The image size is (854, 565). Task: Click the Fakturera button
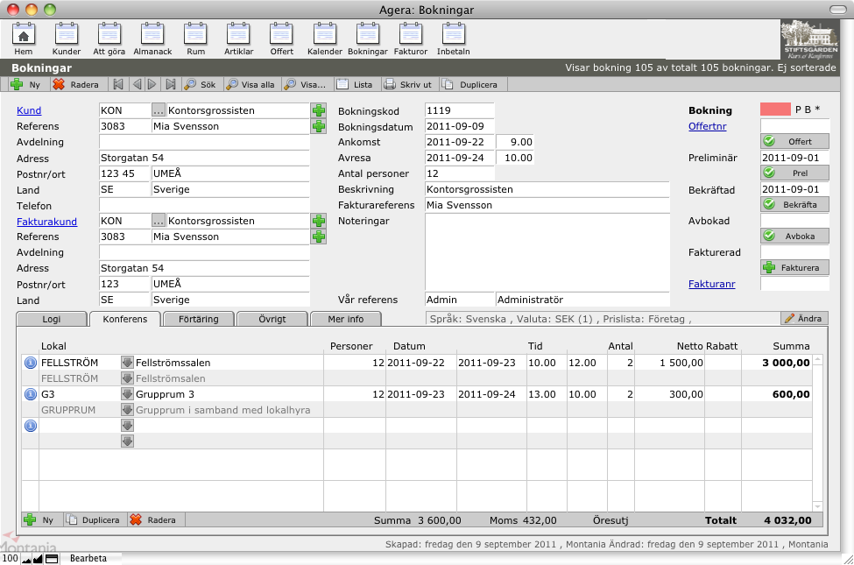[794, 268]
